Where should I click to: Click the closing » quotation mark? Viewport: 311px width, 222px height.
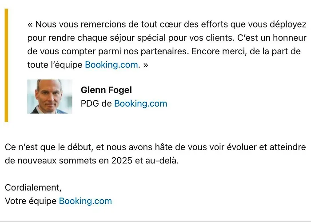pos(146,65)
